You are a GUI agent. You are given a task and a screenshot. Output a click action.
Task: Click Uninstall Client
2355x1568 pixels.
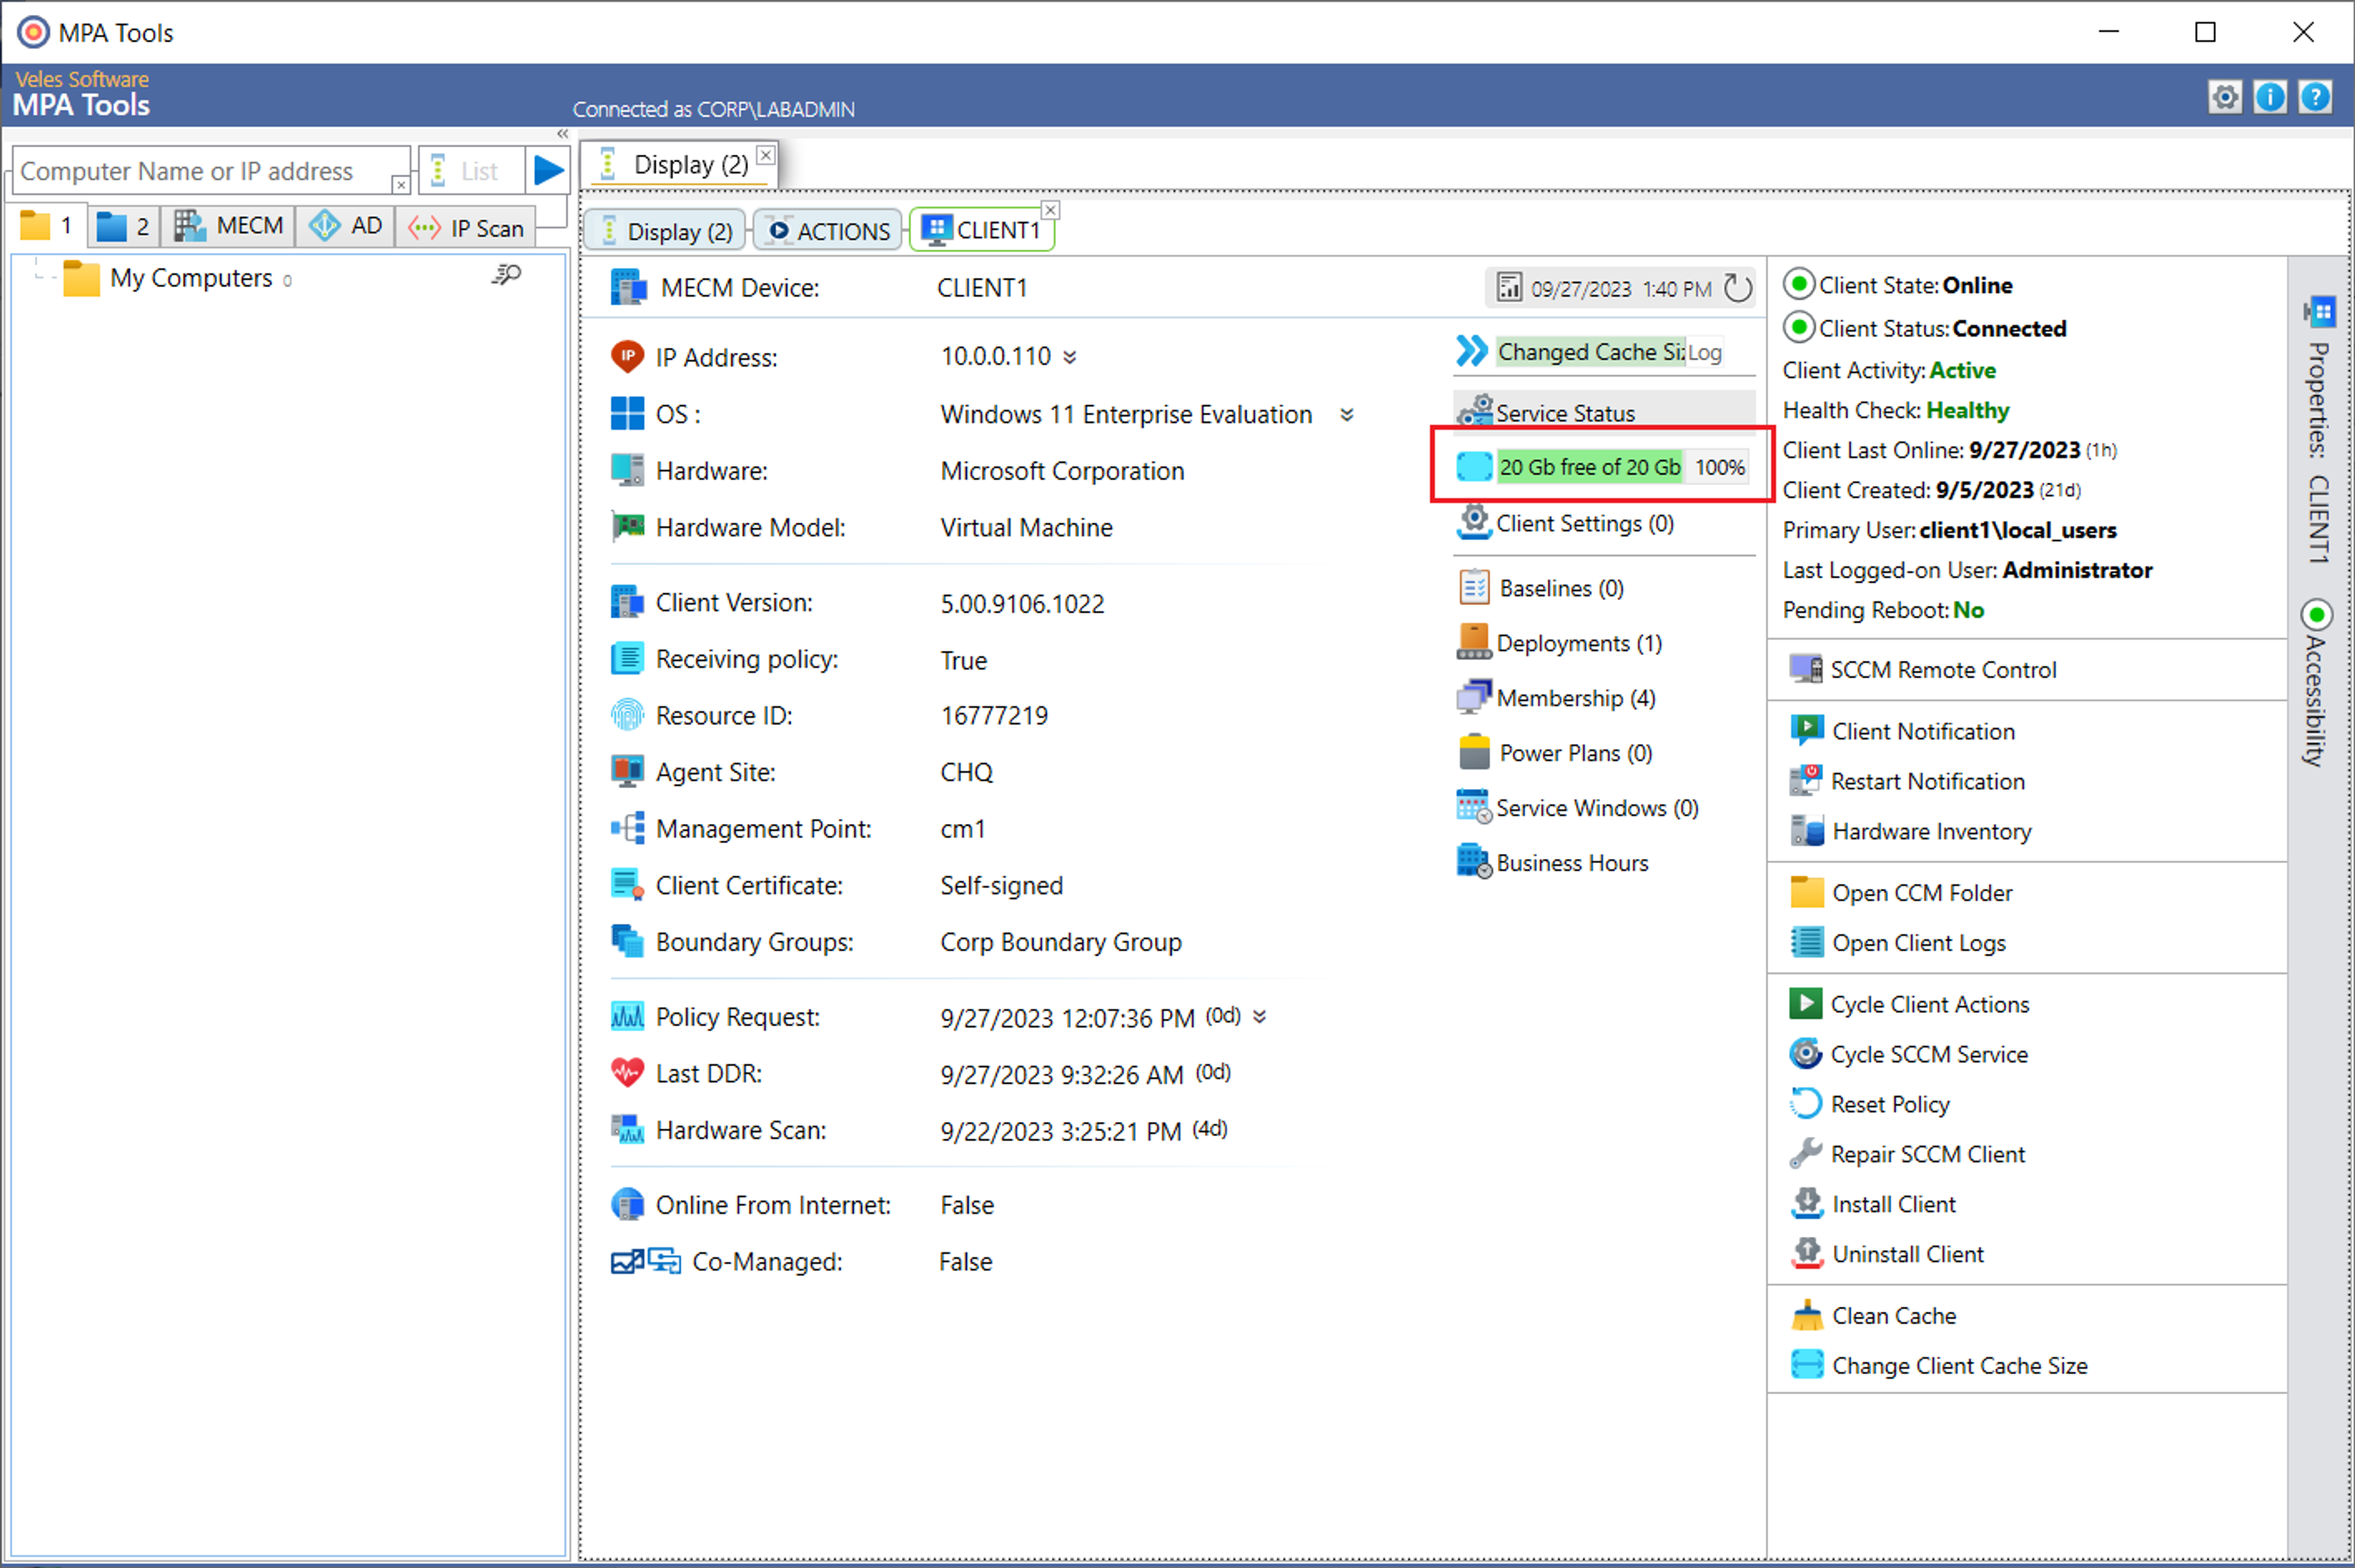[x=1887, y=1254]
